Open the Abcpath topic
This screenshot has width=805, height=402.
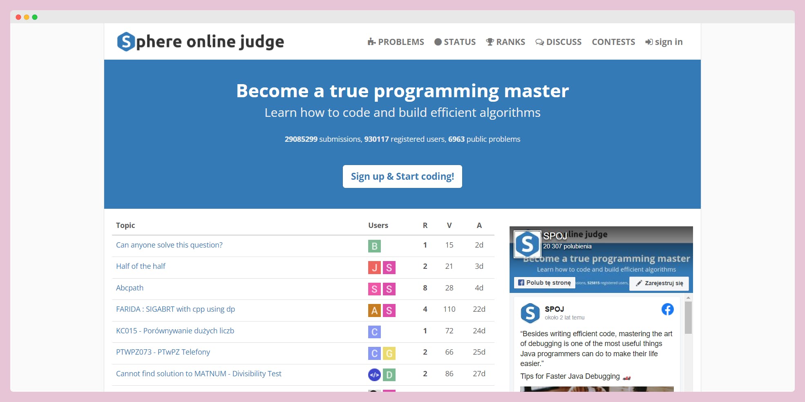tap(130, 288)
